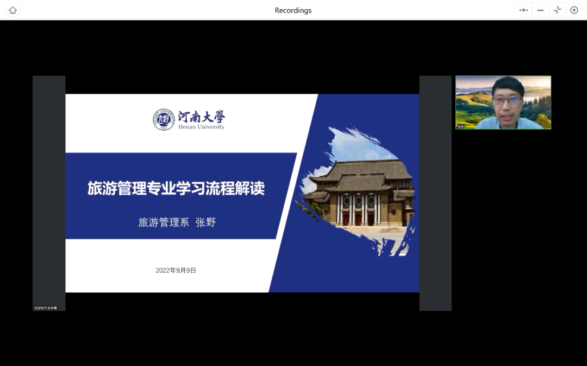This screenshot has width=587, height=366.
Task: Click the circular target icon at top right
Action: 574,10
